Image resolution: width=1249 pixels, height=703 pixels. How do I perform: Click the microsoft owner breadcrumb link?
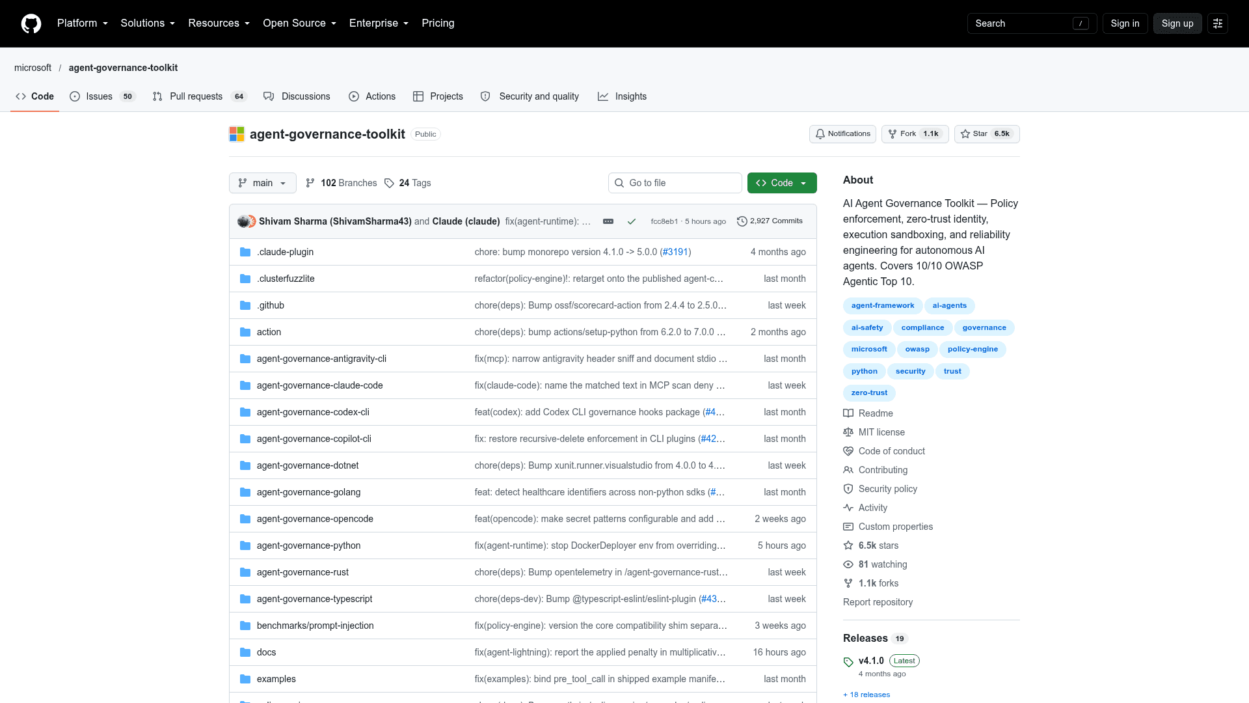pyautogui.click(x=33, y=68)
